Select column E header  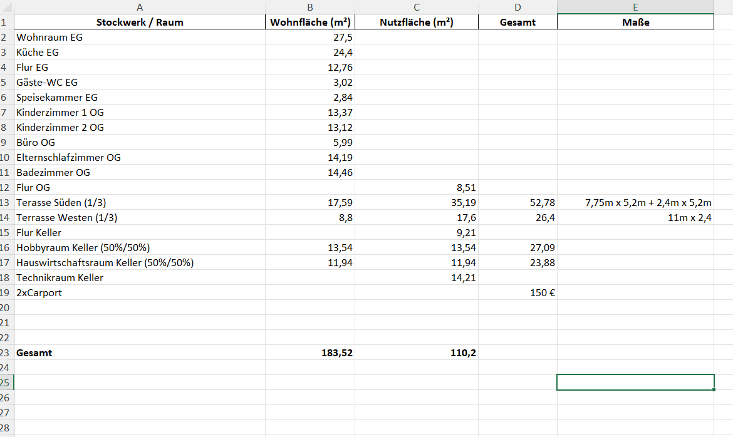point(635,7)
